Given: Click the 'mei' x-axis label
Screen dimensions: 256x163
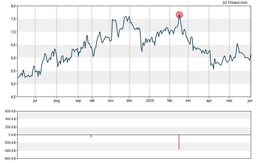Looking at the screenshot, I should pyautogui.click(x=229, y=101).
